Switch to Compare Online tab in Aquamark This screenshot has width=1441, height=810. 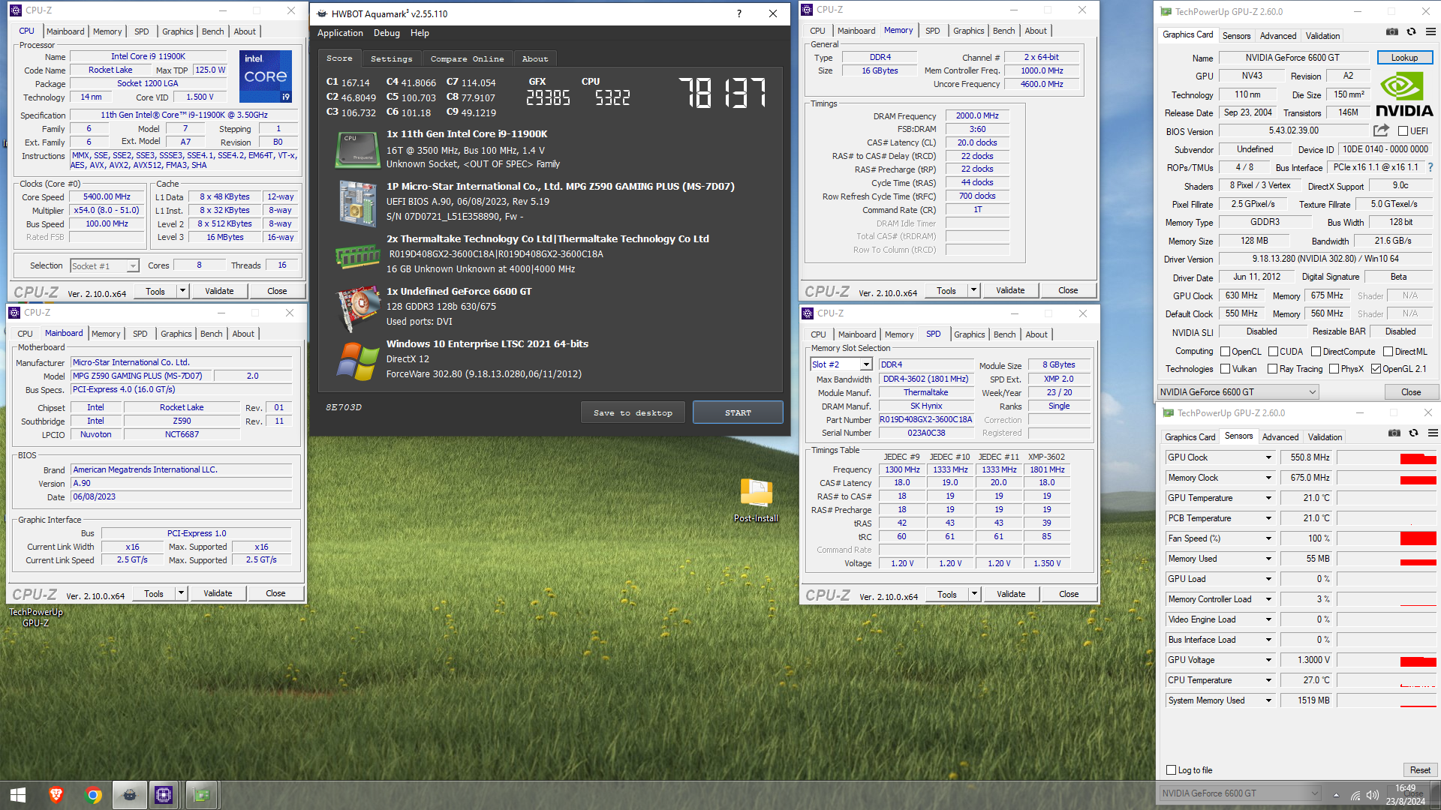(467, 58)
